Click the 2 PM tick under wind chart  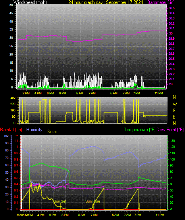click(26, 93)
